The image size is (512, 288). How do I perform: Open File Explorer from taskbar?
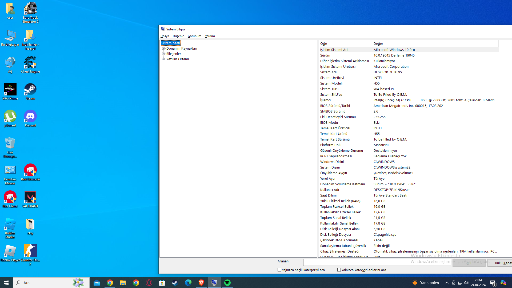pos(123,283)
